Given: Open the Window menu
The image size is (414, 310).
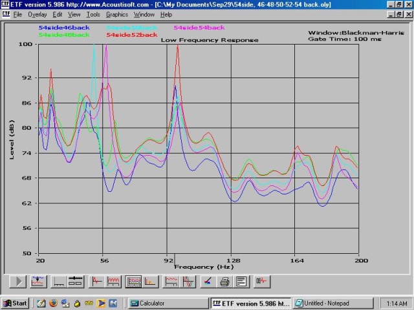Looking at the screenshot, I should tap(144, 14).
